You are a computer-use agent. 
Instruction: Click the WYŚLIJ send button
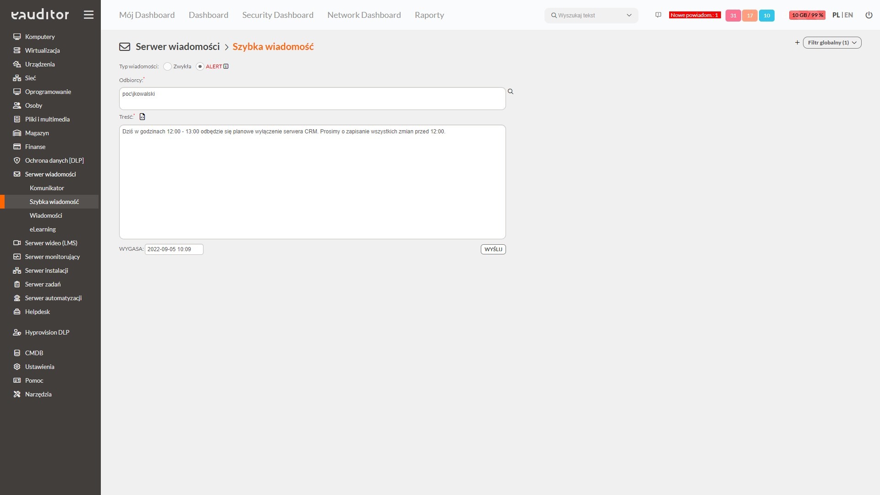(x=493, y=249)
